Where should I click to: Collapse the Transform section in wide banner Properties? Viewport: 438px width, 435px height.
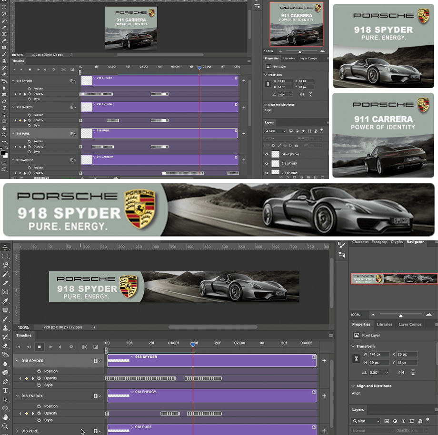coord(353,346)
